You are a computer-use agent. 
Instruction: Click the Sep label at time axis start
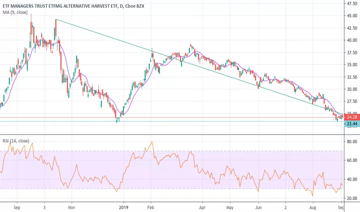[x=17, y=207]
